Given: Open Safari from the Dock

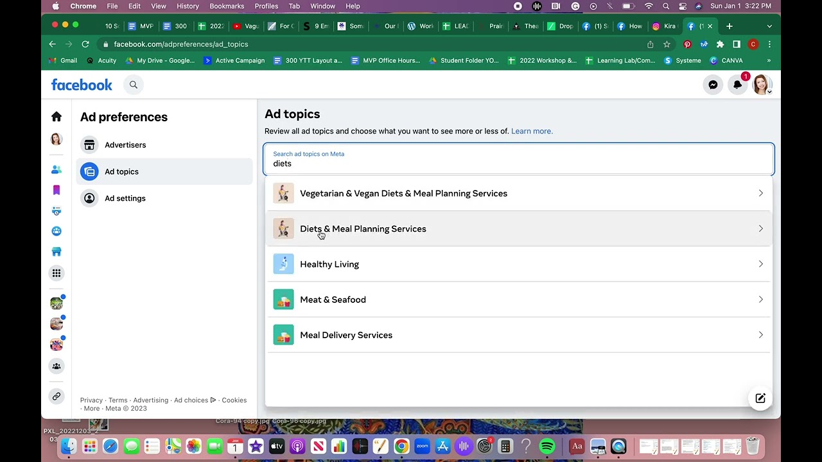Looking at the screenshot, I should tap(110, 446).
